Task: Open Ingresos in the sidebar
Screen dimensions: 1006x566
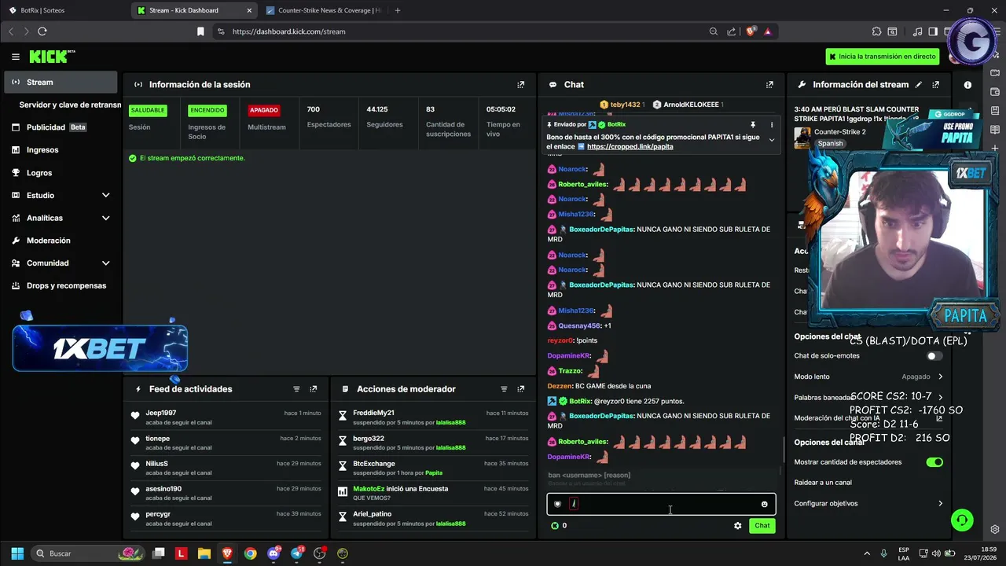Action: pos(61,149)
